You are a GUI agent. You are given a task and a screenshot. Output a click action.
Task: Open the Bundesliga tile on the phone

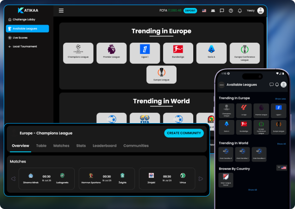(244, 127)
